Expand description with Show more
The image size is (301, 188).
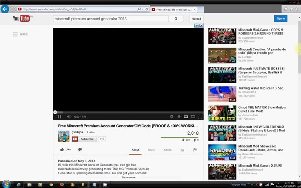tap(129, 178)
